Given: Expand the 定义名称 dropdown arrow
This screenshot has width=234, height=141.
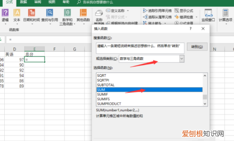Looking at the screenshot, I should (x=128, y=11).
